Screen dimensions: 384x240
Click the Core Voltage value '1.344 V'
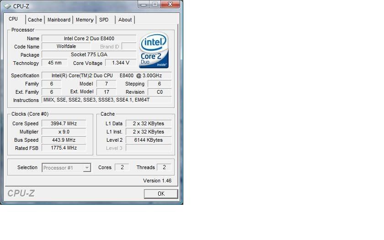coord(121,63)
